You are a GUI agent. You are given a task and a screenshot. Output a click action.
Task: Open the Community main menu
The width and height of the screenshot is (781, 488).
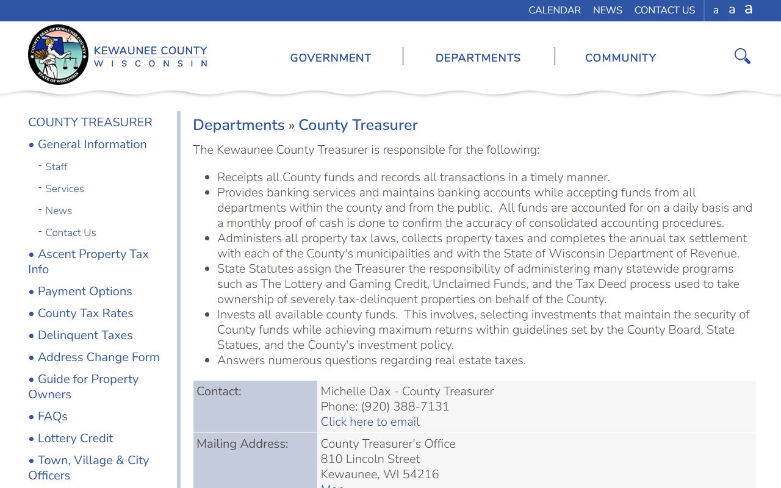point(621,58)
